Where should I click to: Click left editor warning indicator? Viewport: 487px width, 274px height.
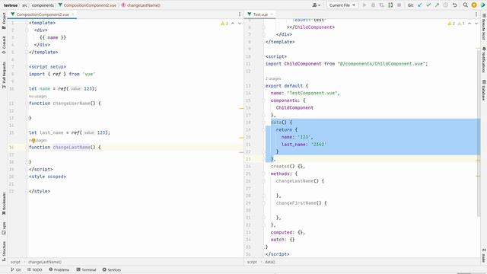(x=224, y=24)
